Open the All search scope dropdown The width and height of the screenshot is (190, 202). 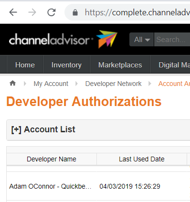[142, 40]
